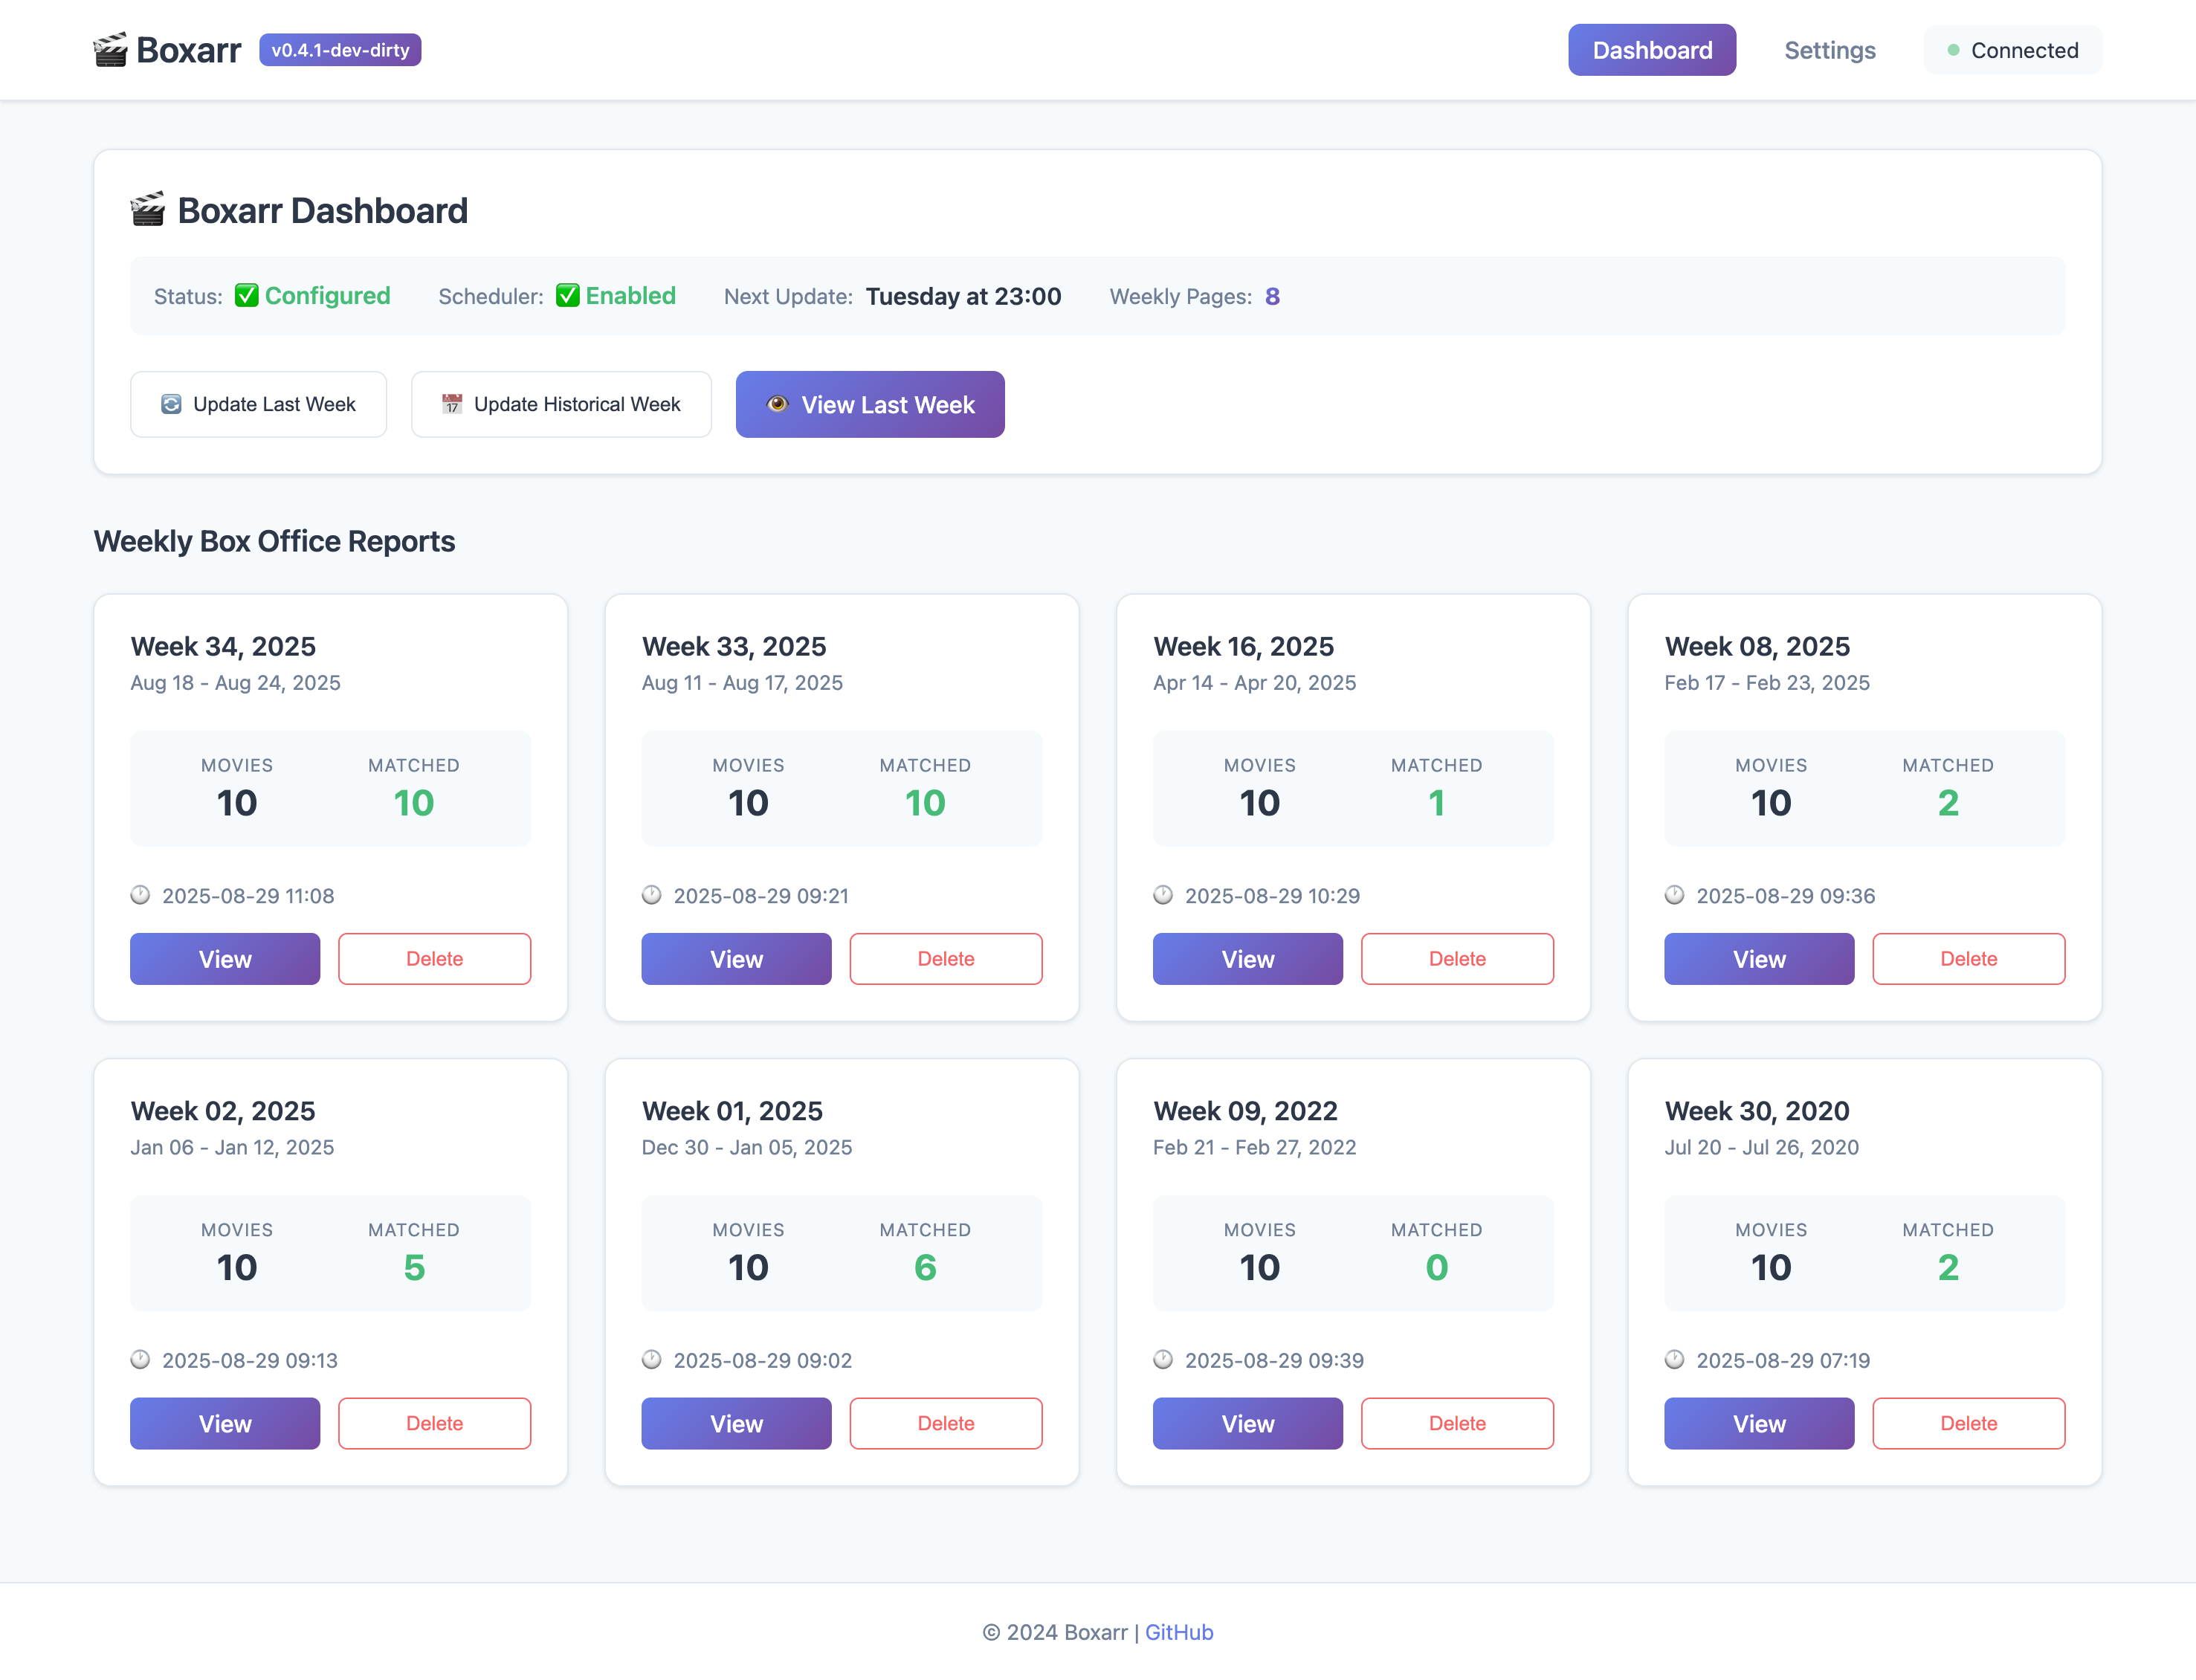
Task: Delete the Week 02, 2025 report
Action: (434, 1423)
